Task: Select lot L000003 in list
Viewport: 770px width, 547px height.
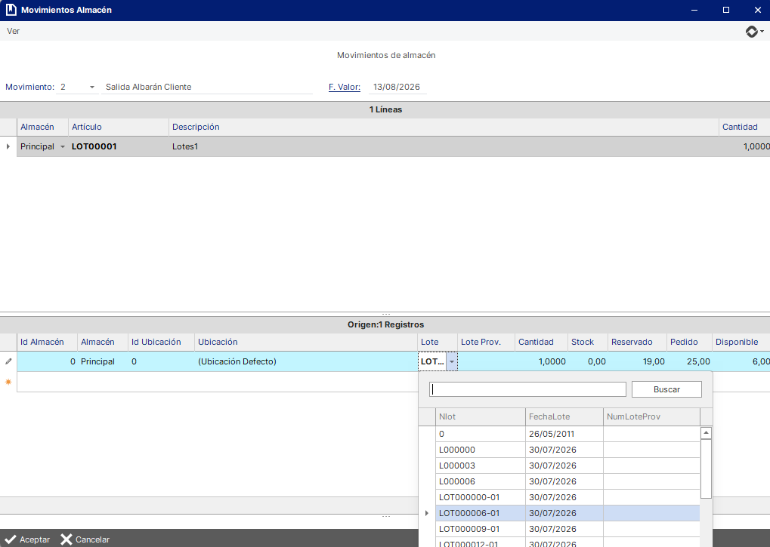Action: pos(567,466)
